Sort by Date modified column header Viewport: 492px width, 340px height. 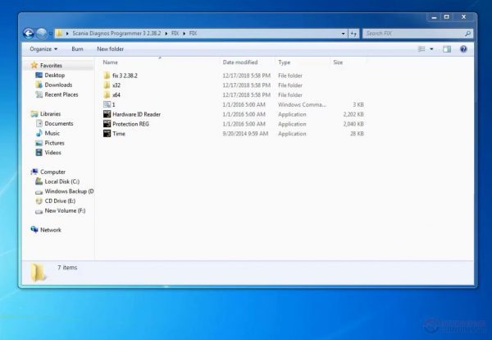[x=240, y=62]
